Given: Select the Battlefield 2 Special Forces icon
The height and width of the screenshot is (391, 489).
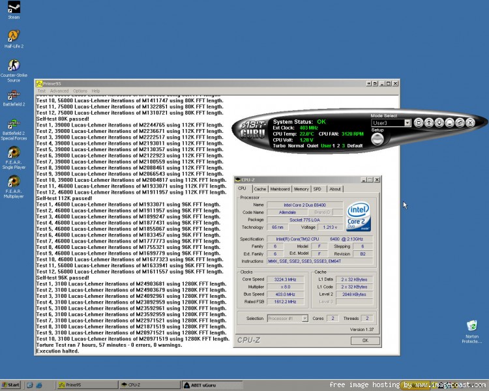Looking at the screenshot, I should click(14, 130).
